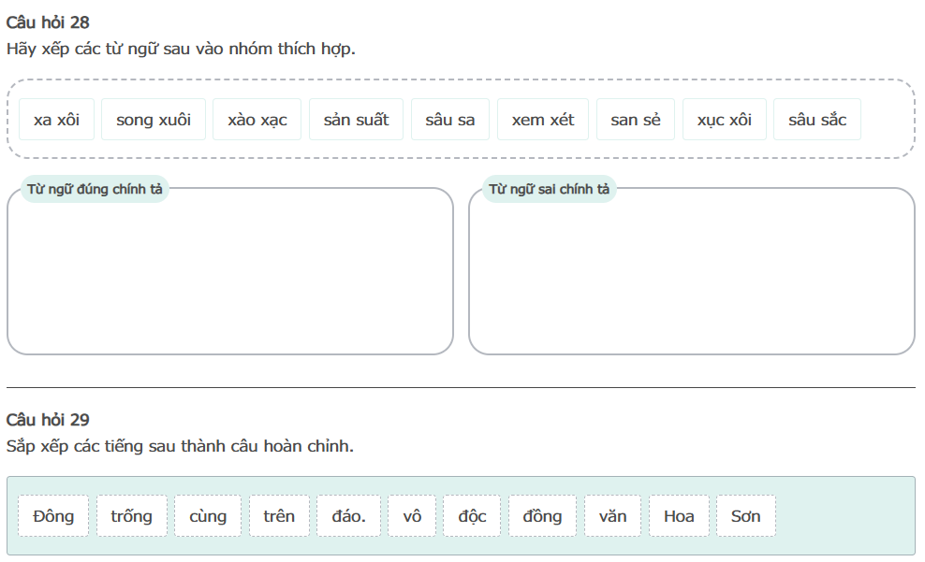925x562 pixels.
Task: Select the 'song xuôi' word chip
Action: pos(154,120)
